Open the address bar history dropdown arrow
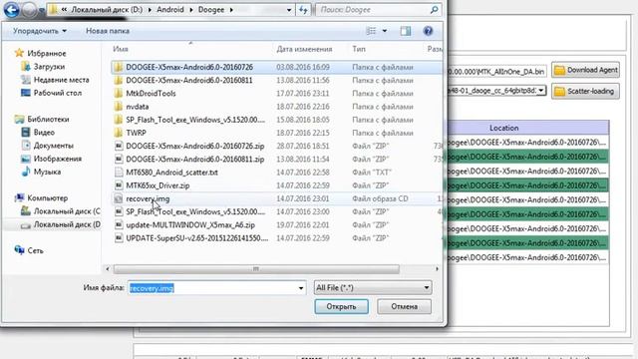The width and height of the screenshot is (638, 359). 289,10
